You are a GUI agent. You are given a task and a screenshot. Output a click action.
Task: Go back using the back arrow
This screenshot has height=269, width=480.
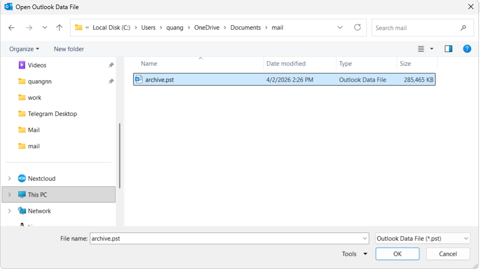(x=11, y=27)
